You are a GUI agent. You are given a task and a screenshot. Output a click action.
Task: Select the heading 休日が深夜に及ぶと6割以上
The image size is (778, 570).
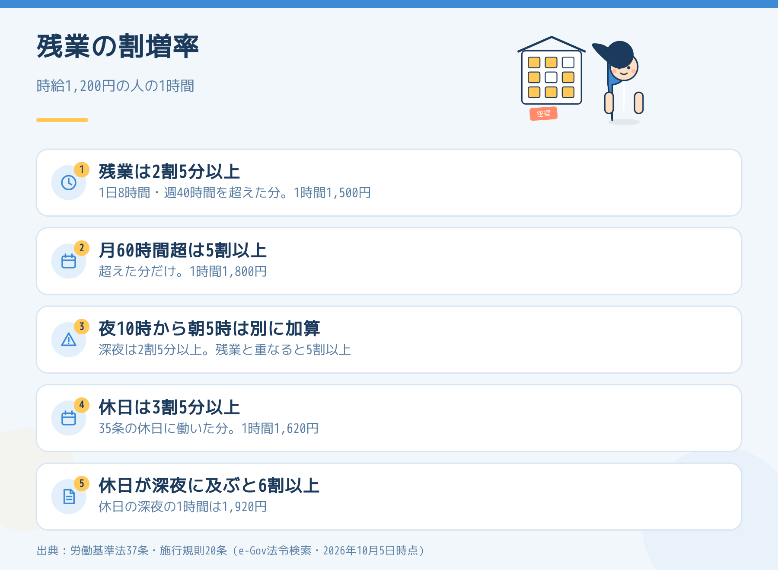[x=209, y=486]
